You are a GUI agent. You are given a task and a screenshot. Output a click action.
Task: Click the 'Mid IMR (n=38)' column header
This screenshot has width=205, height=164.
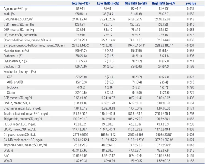[136, 3]
